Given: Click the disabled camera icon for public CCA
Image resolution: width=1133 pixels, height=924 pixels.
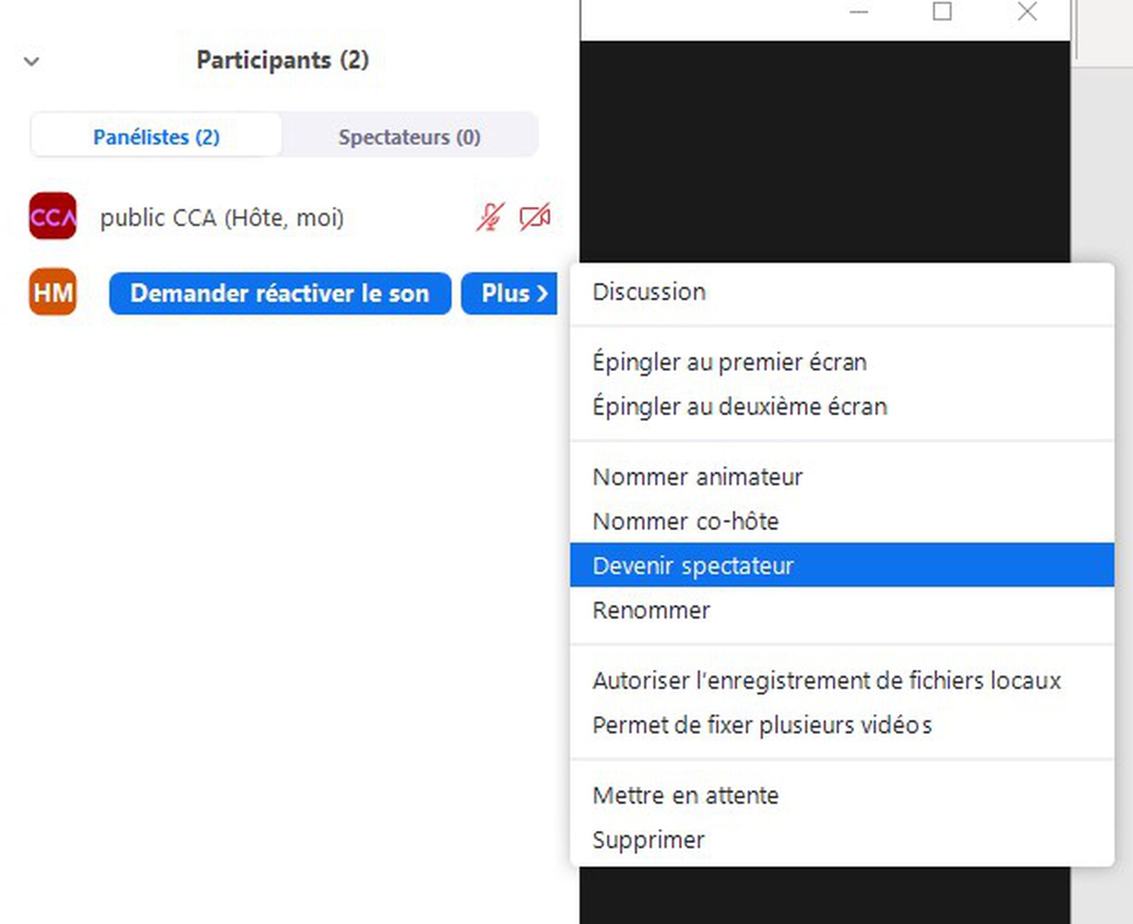Looking at the screenshot, I should point(535,217).
